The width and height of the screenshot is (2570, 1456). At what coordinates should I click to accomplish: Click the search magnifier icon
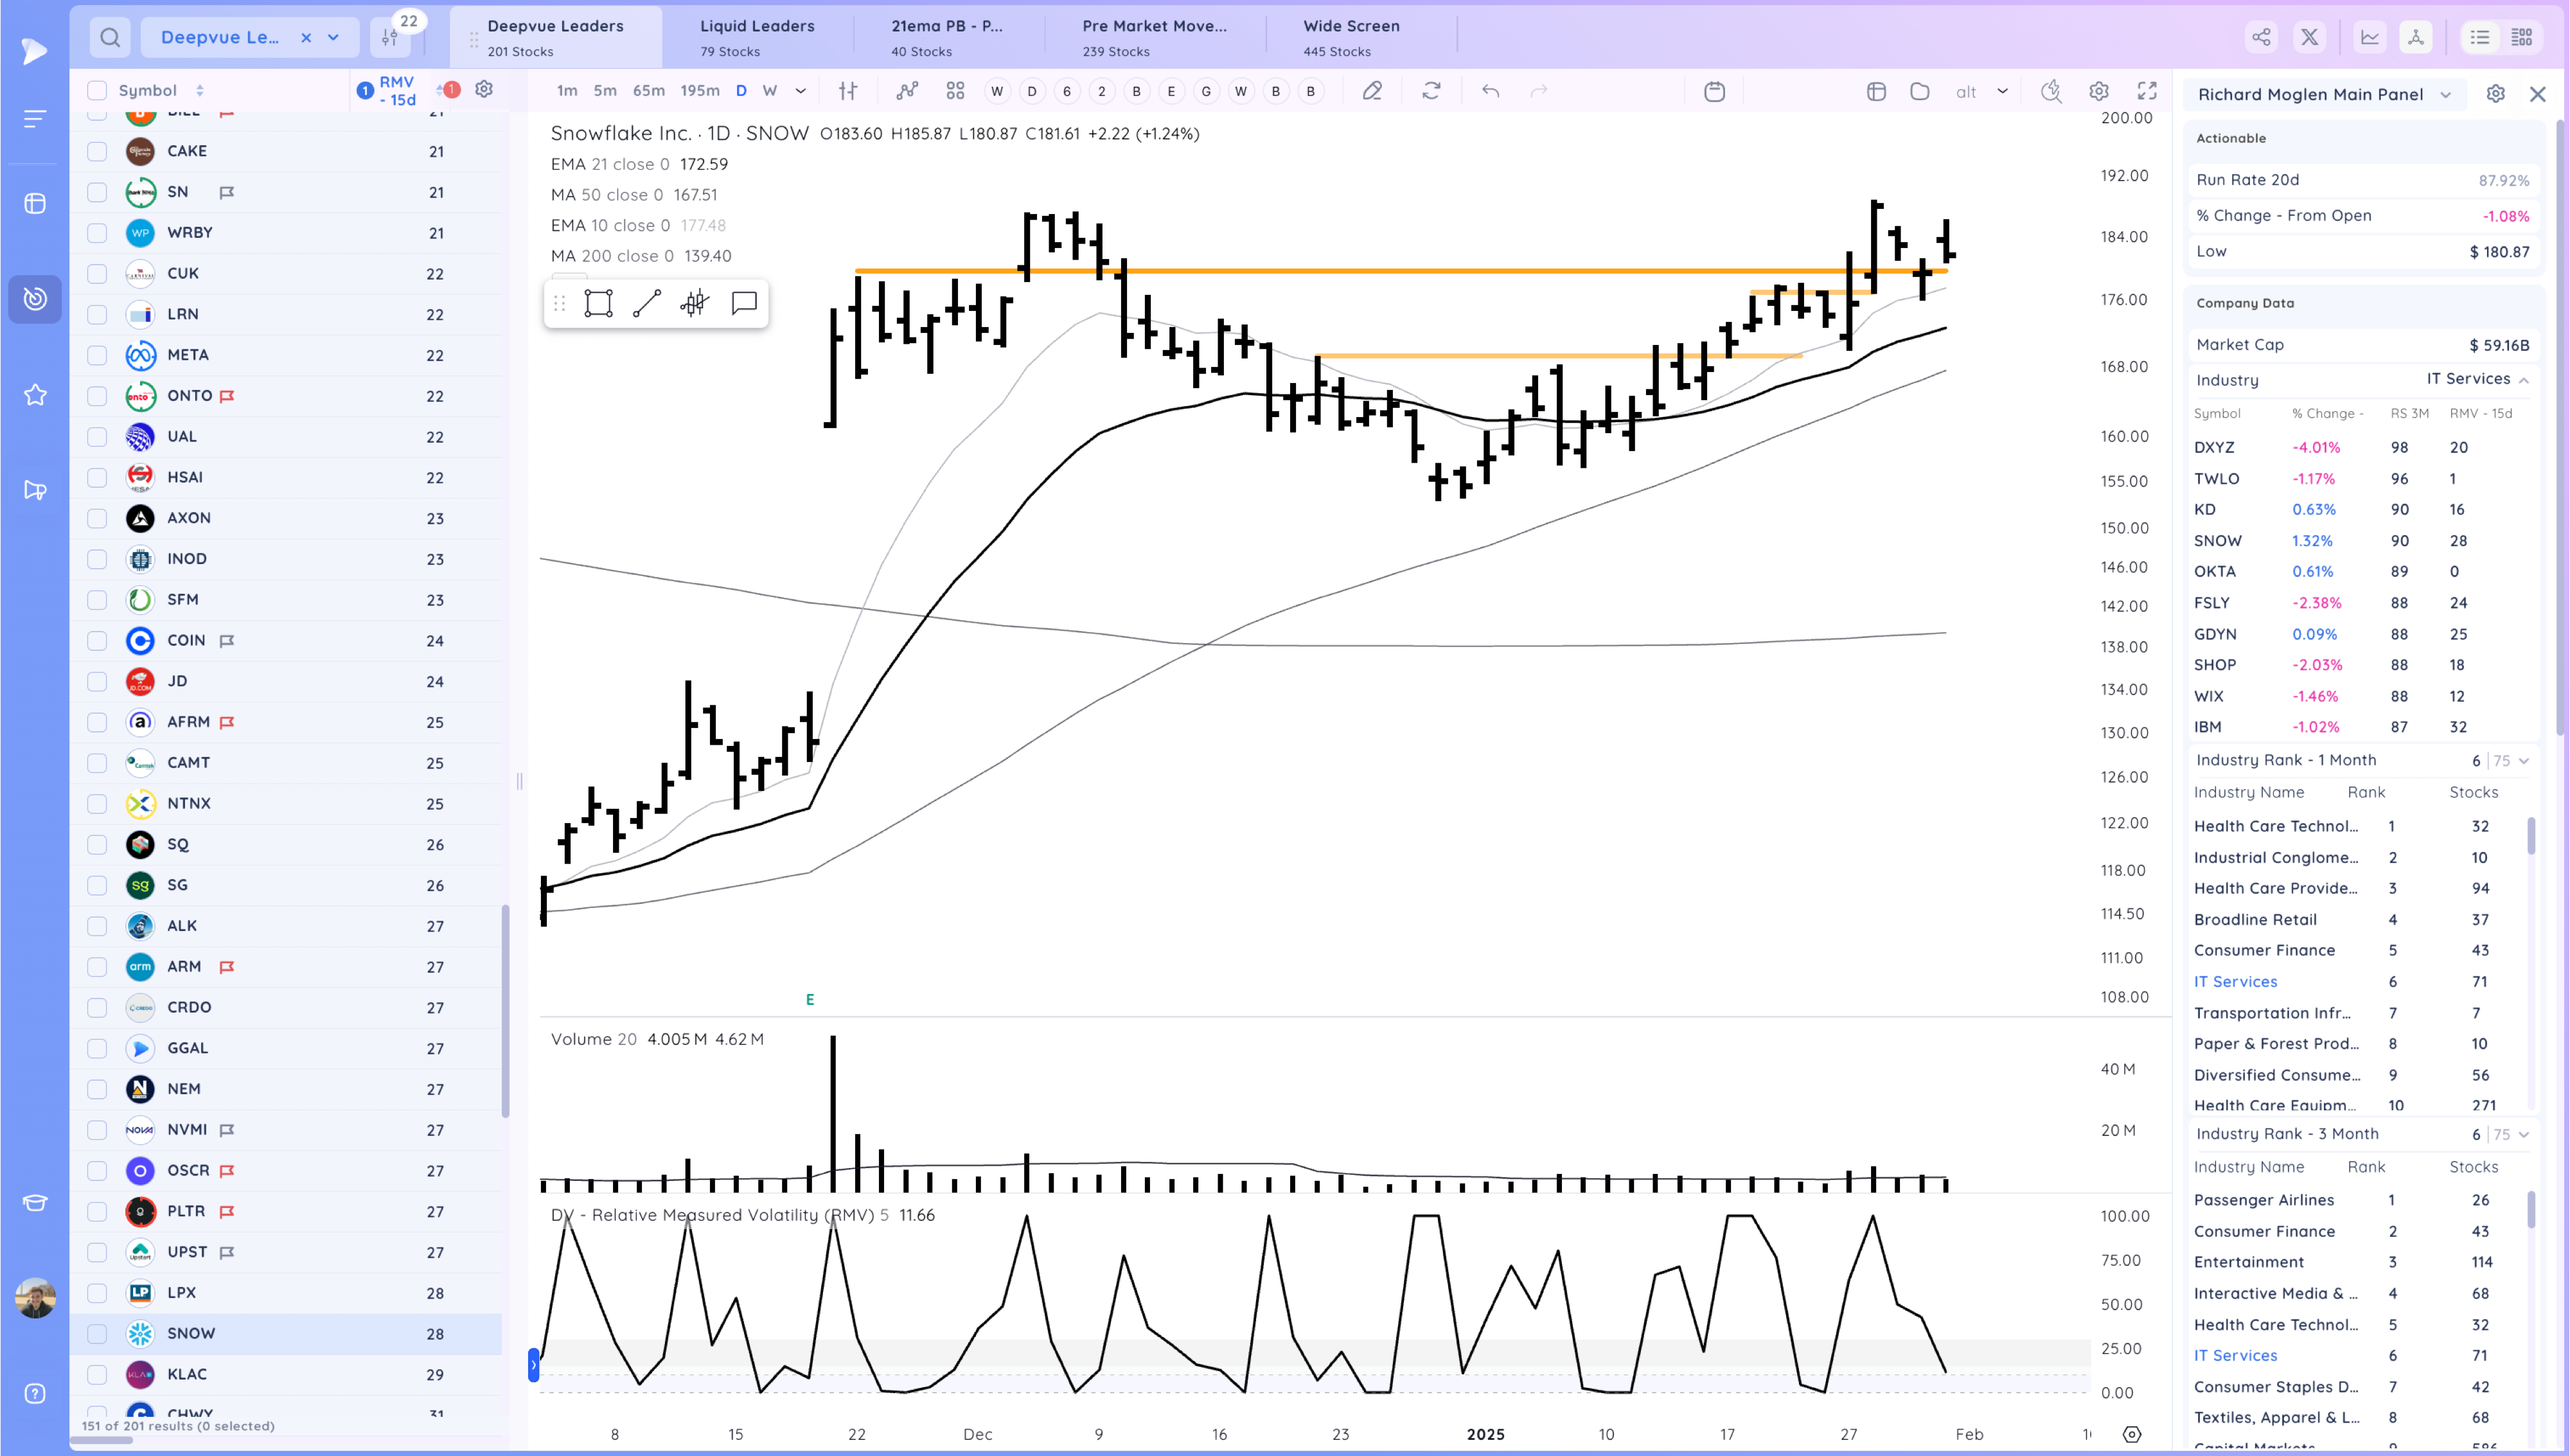pyautogui.click(x=110, y=37)
